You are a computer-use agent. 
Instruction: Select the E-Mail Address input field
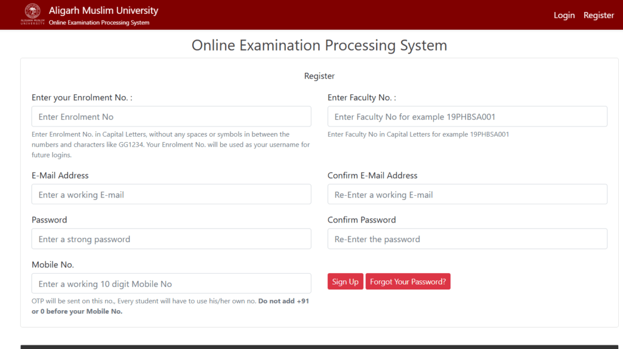pos(171,195)
